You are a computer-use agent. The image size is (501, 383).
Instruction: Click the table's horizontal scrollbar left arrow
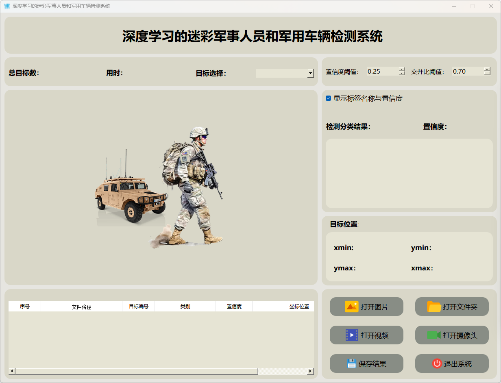tap(12, 371)
